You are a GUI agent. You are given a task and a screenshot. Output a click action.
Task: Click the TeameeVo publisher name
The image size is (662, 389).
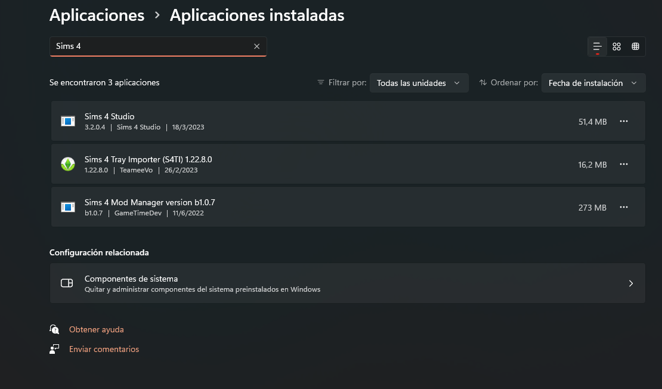[x=136, y=170]
